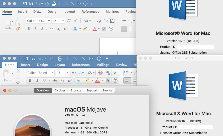
Task: Toggle Subscript in upper Word ribbon
Action: click(x=58, y=29)
